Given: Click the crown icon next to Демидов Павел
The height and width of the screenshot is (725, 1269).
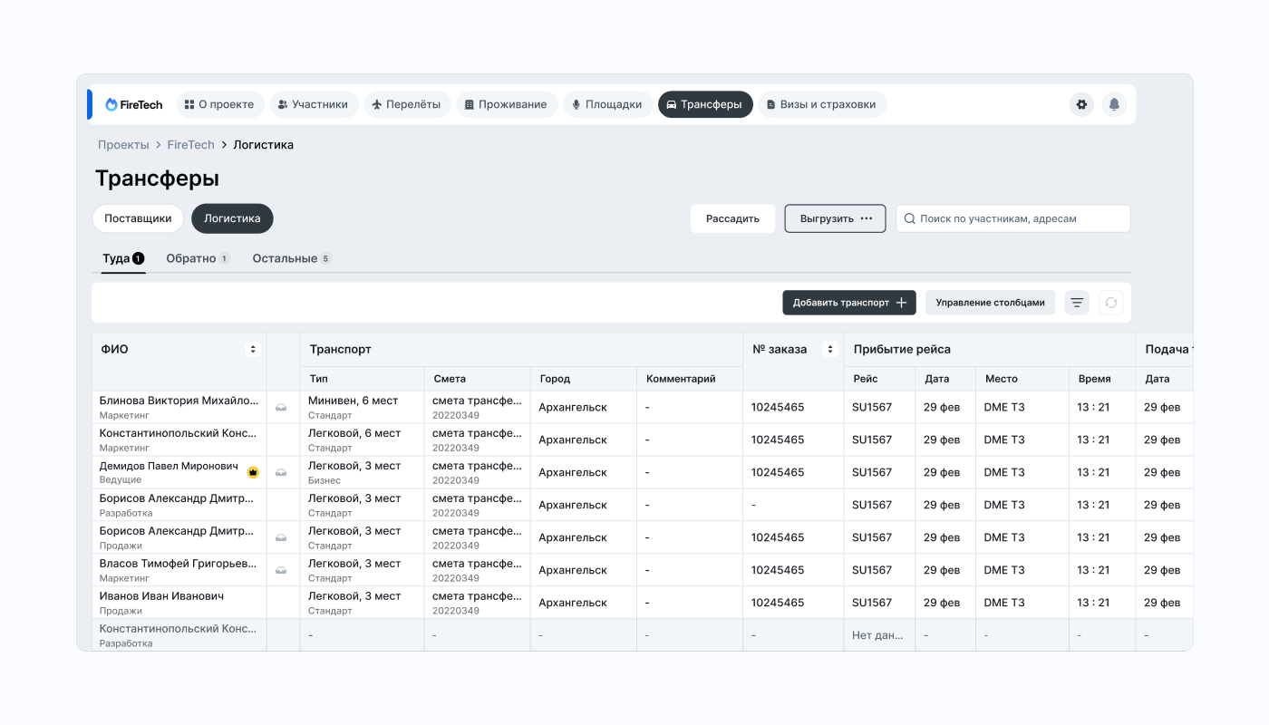Looking at the screenshot, I should [253, 472].
